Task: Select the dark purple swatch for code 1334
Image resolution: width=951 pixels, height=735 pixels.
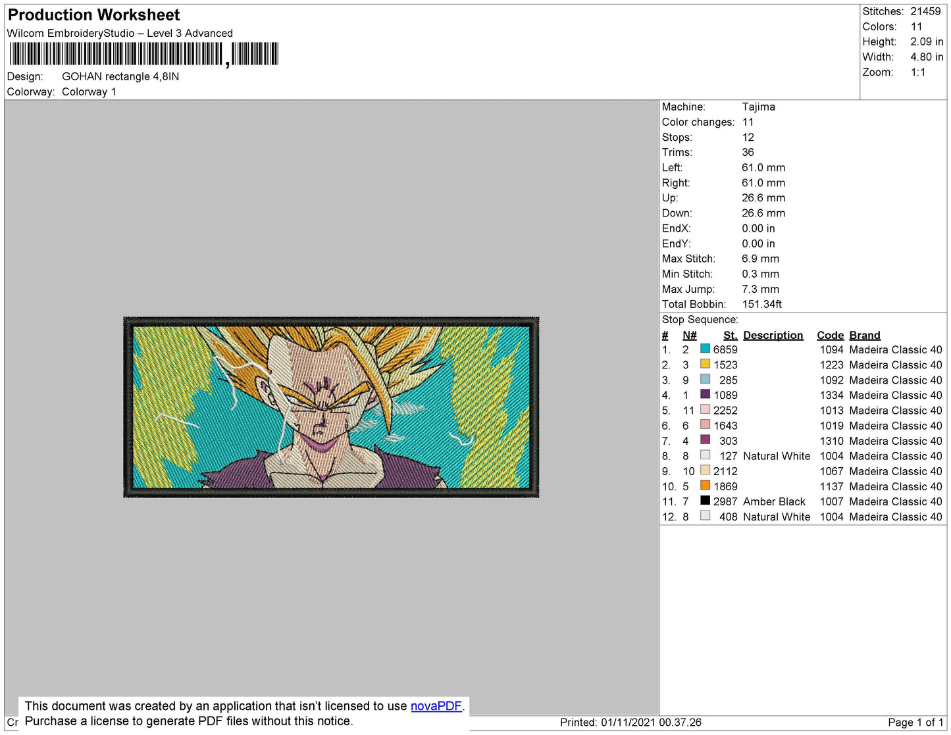Action: (x=705, y=394)
